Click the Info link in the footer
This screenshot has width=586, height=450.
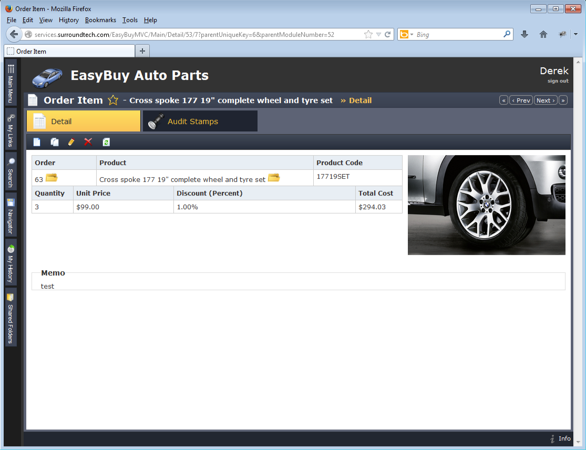coord(564,438)
